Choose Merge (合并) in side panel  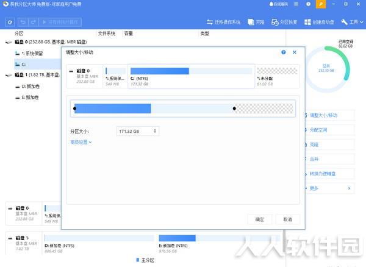330,159
